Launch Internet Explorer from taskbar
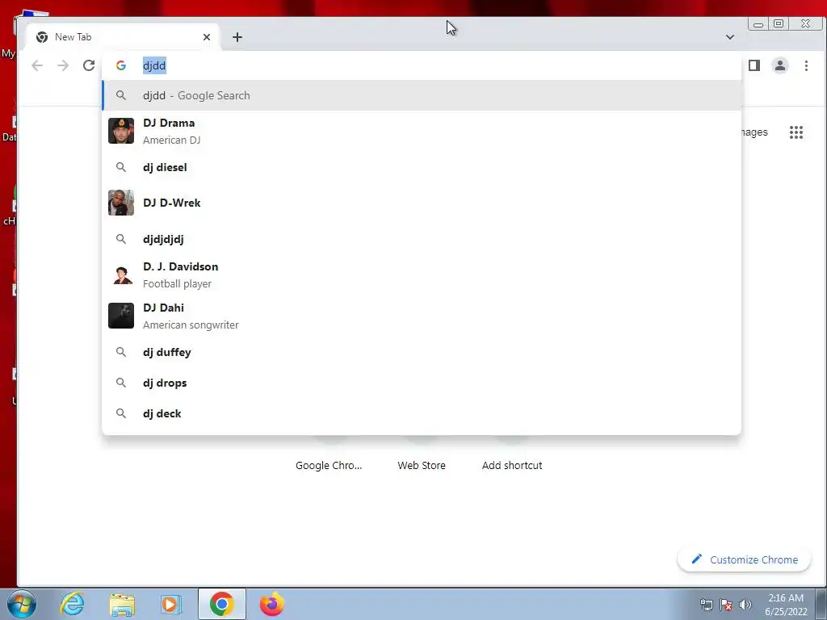827x620 pixels. coord(72,604)
